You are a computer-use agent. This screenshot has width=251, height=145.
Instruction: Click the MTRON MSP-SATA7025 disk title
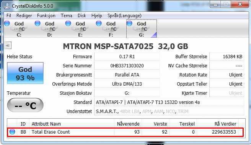(x=125, y=46)
